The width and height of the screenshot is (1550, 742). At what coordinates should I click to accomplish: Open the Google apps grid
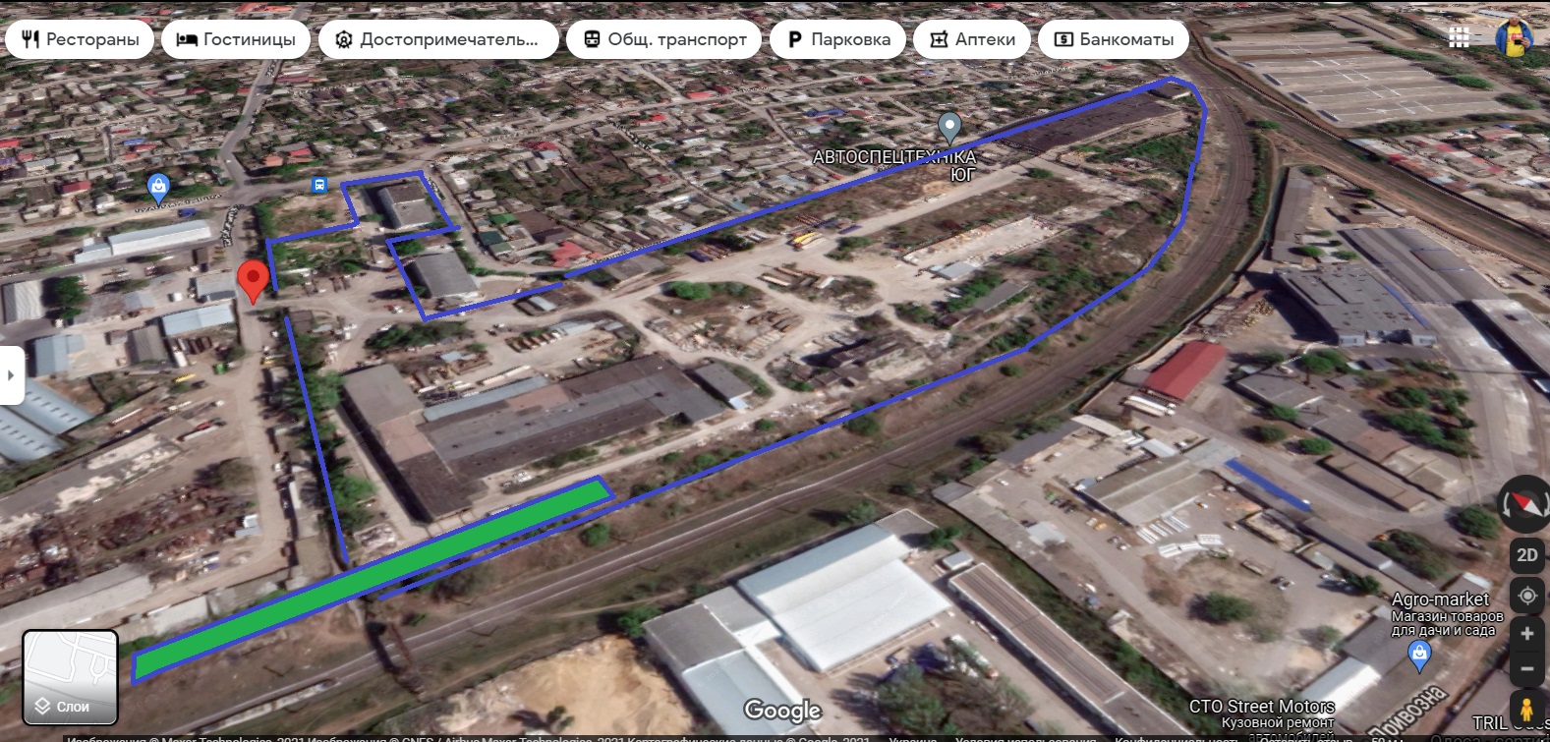coord(1459,38)
